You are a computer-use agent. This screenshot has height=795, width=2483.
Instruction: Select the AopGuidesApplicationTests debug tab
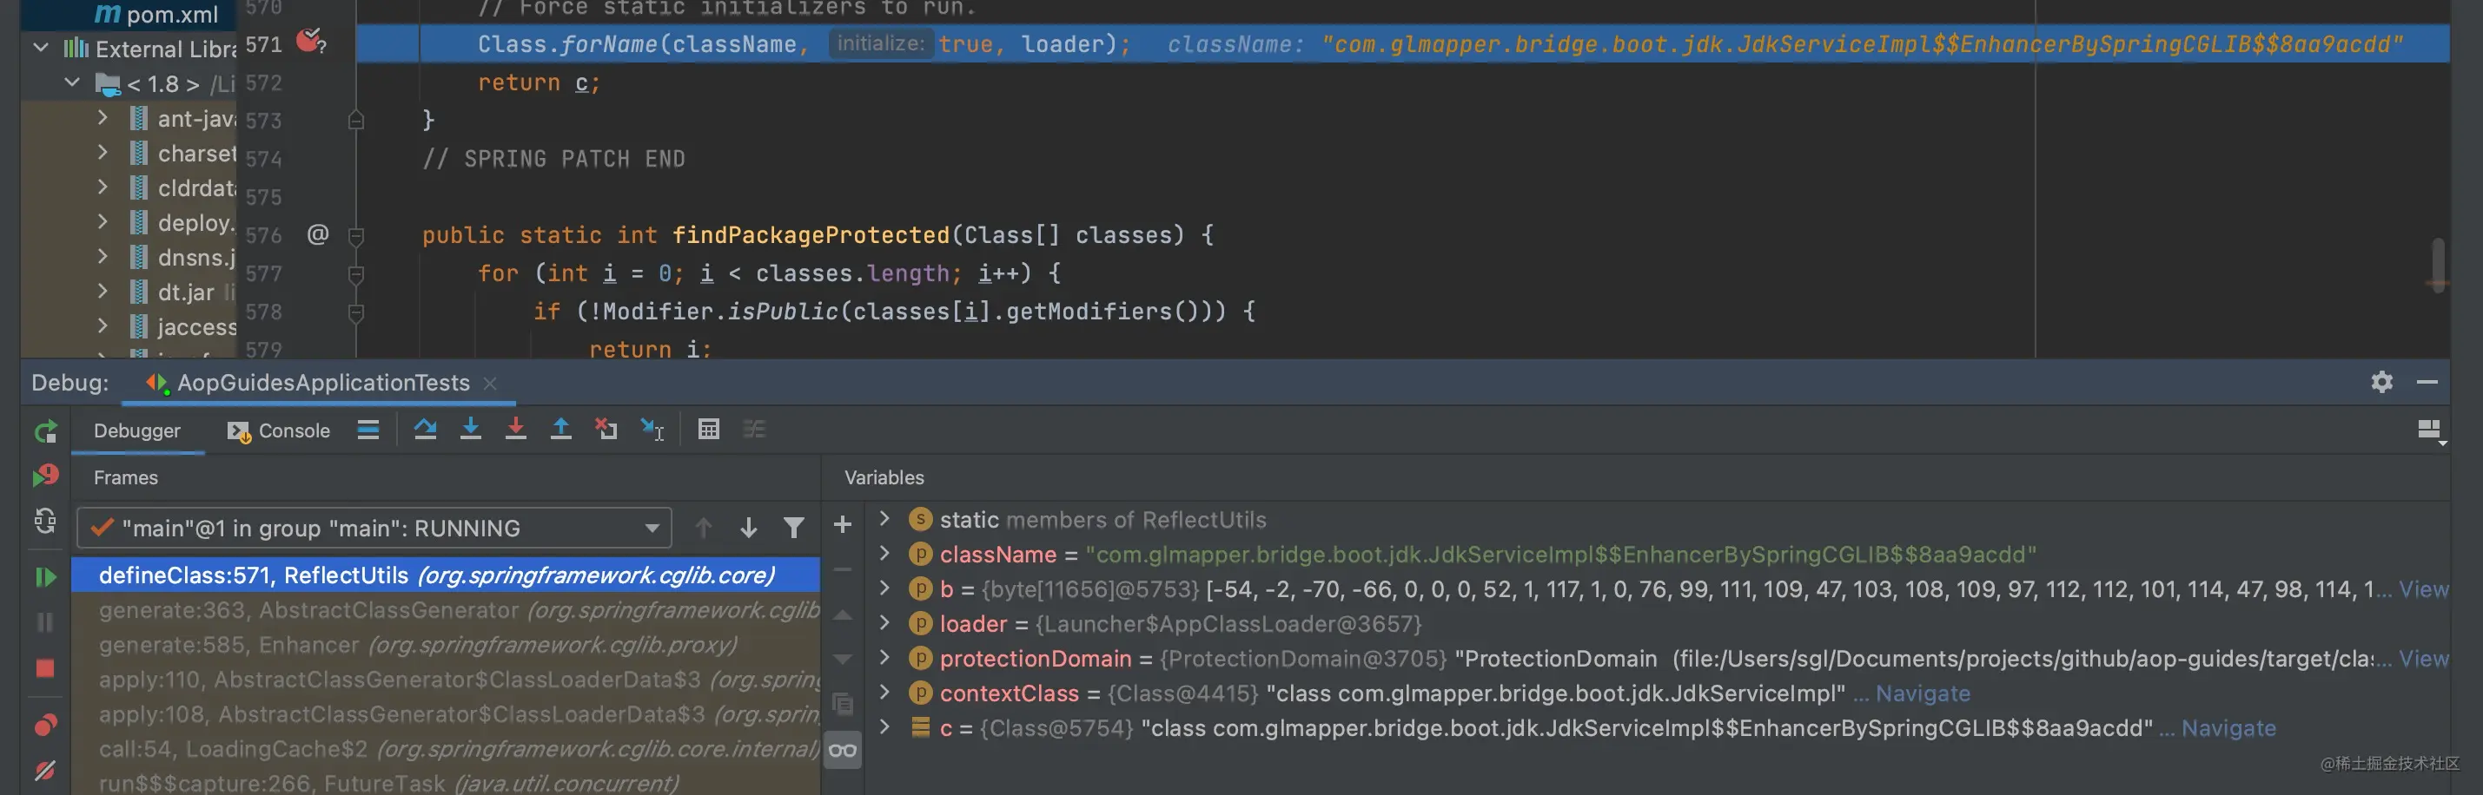coord(322,383)
